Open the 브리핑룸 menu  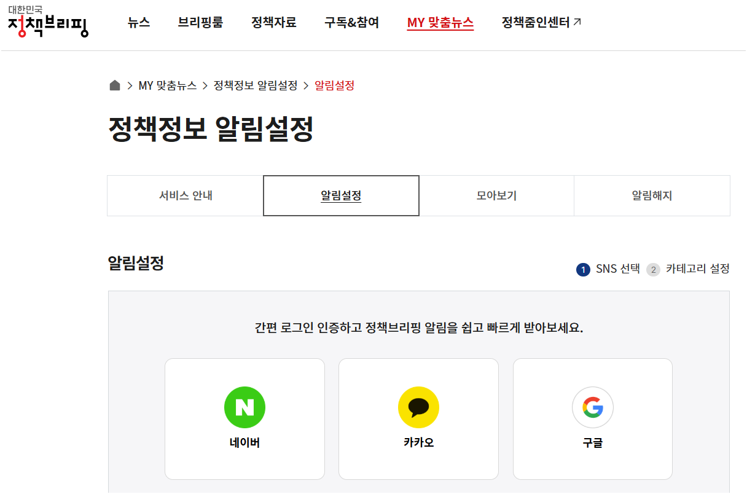[200, 23]
